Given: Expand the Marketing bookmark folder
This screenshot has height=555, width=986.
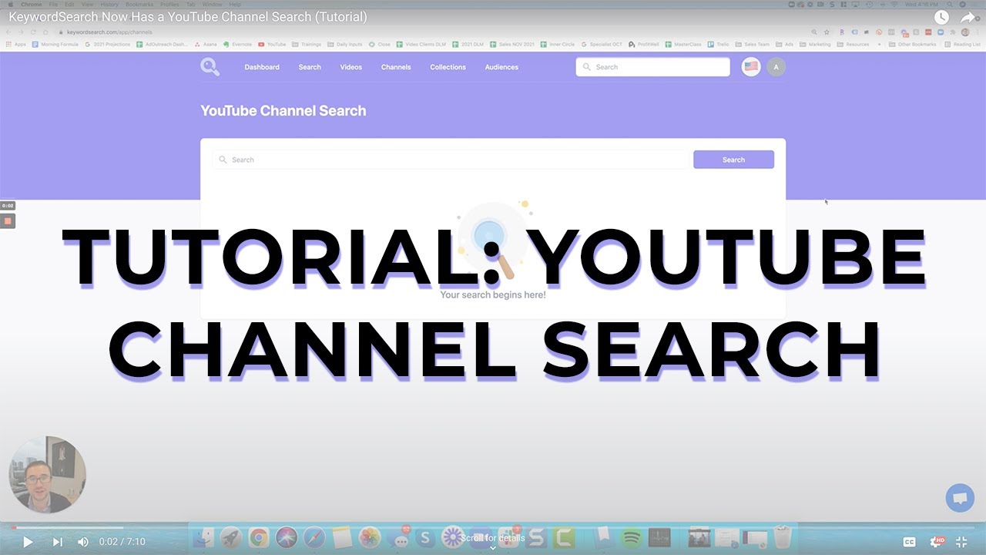Looking at the screenshot, I should coord(815,44).
